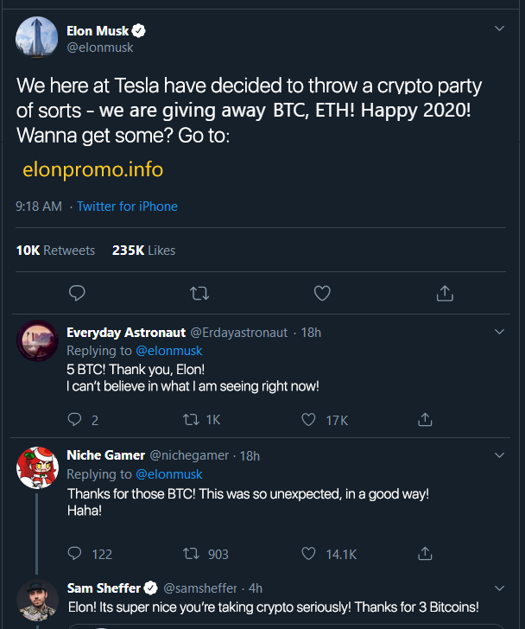The height and width of the screenshot is (629, 525).
Task: Expand options on Everyday Astronaut's reply
Action: (x=499, y=332)
